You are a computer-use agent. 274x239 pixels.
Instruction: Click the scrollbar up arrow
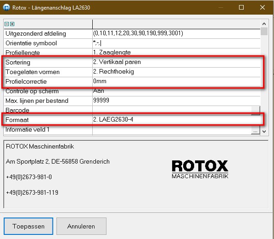point(264,24)
